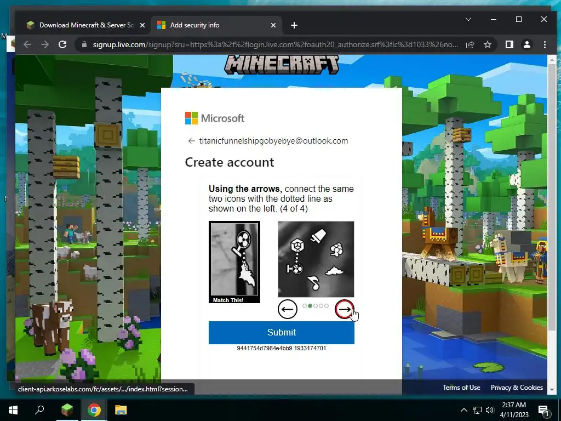The image size is (561, 421).
Task: Click the puzzle image with icons
Action: click(x=316, y=259)
